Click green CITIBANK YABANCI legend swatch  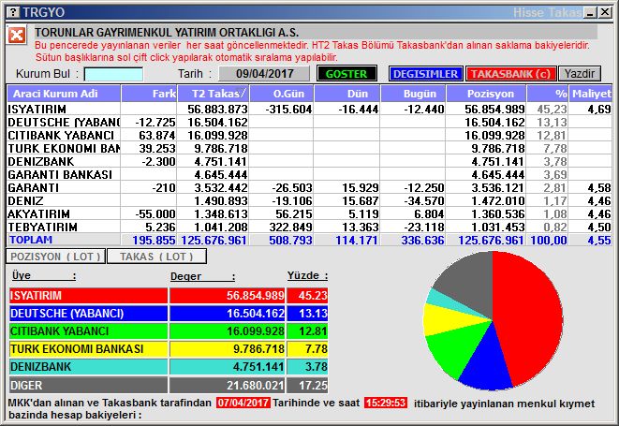88,331
